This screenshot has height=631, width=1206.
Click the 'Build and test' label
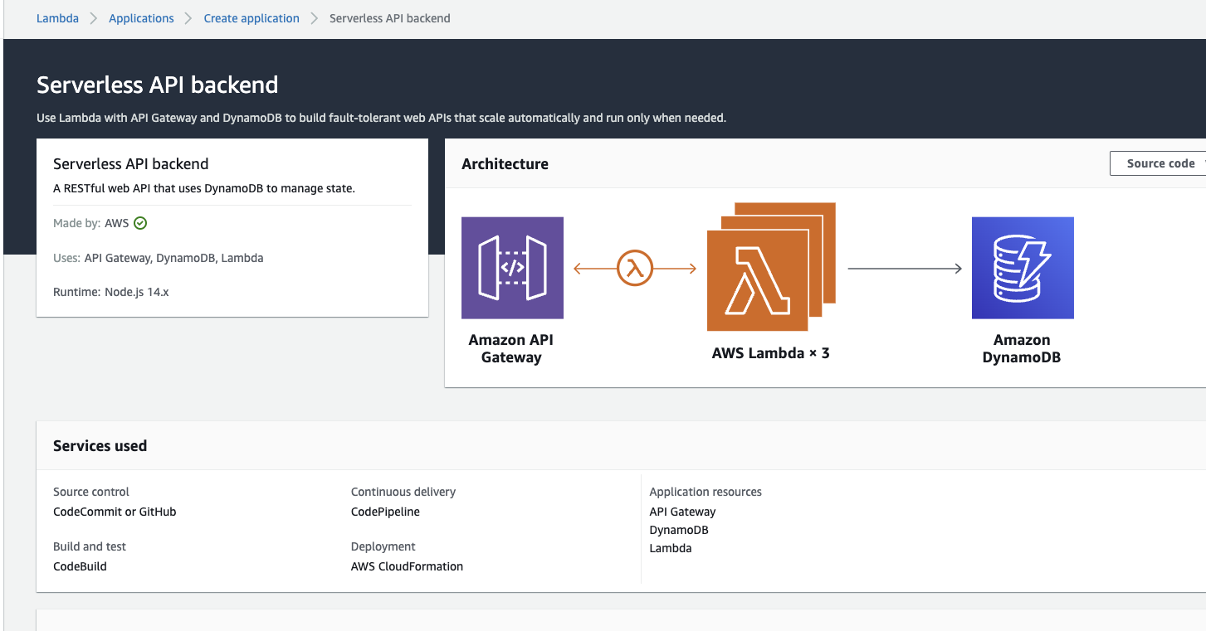tap(90, 546)
